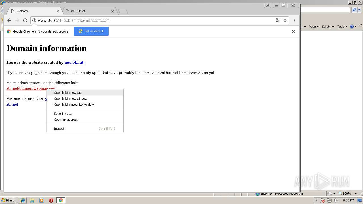Select Copy link address
This screenshot has height=204, width=363.
pyautogui.click(x=85, y=120)
